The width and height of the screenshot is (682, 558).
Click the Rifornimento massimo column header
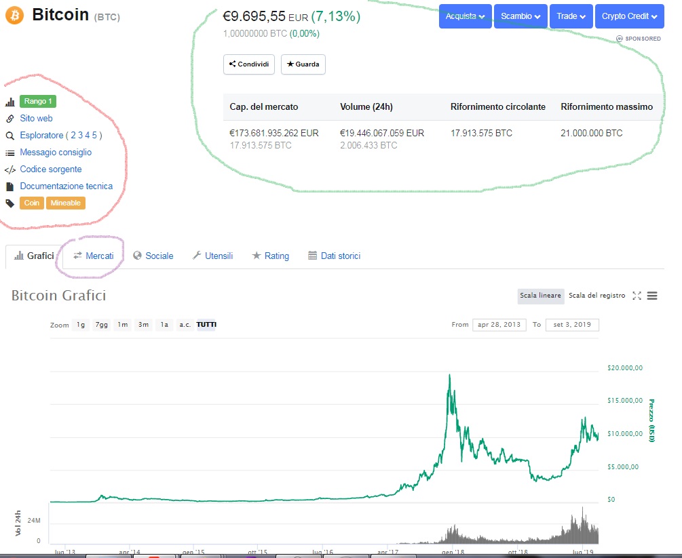[607, 107]
